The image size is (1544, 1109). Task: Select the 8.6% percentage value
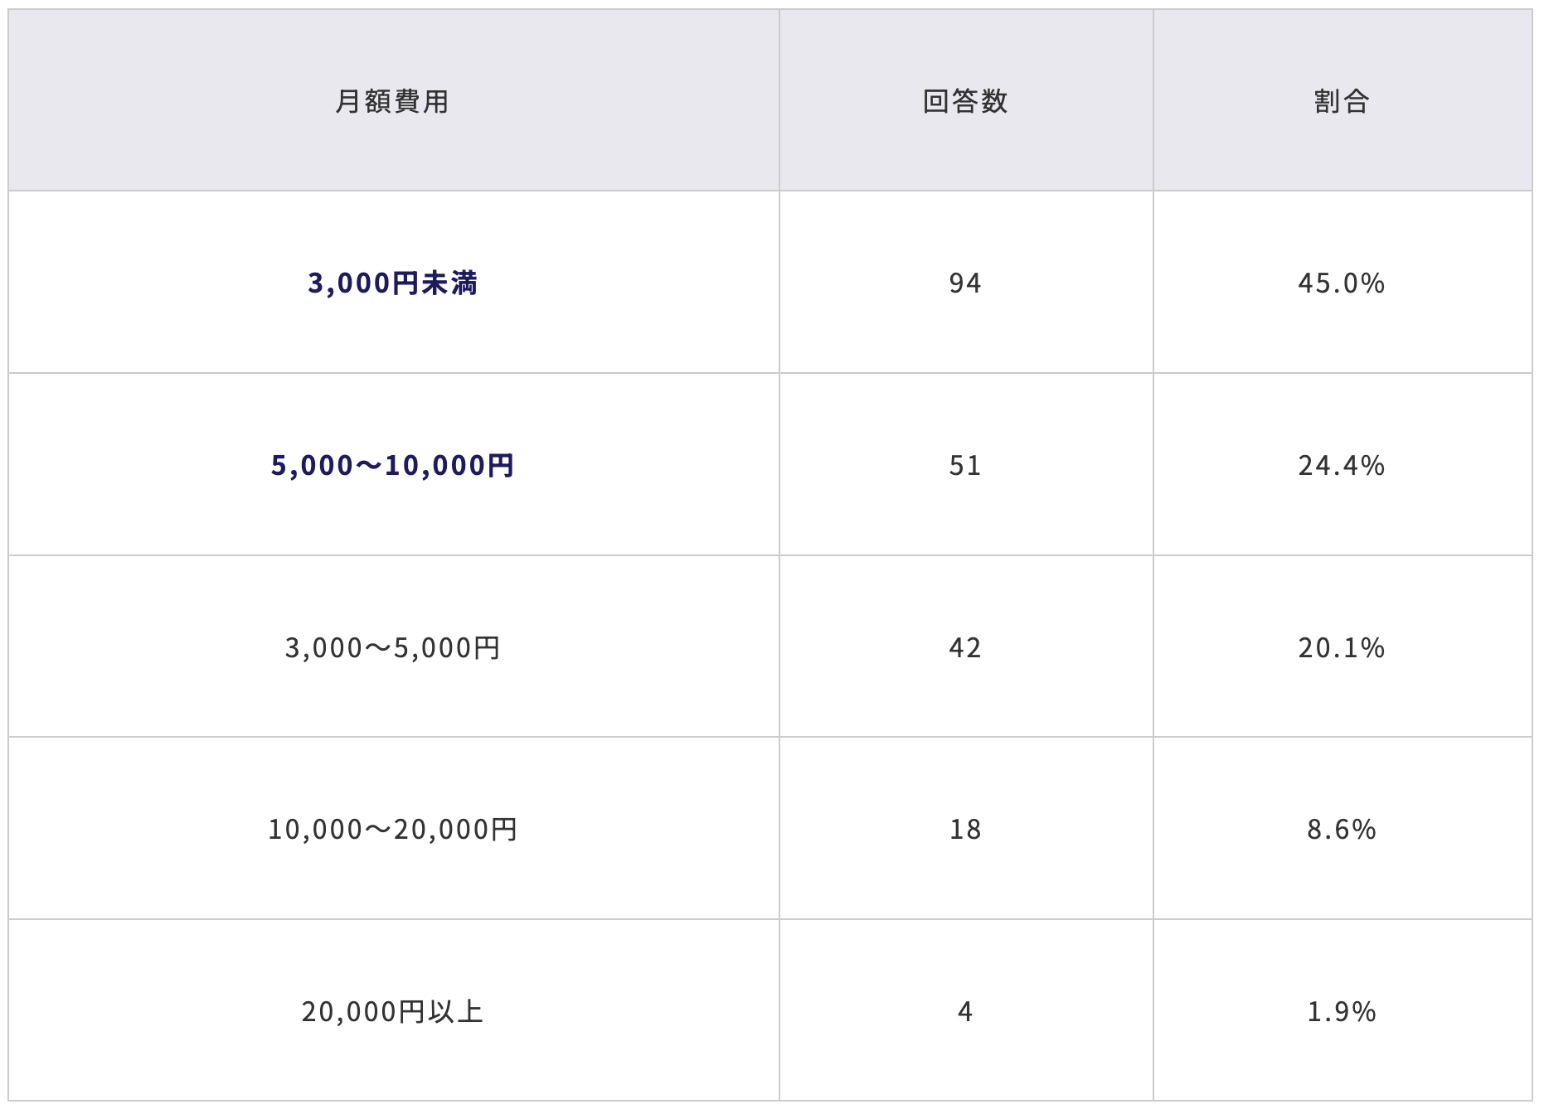click(1342, 829)
